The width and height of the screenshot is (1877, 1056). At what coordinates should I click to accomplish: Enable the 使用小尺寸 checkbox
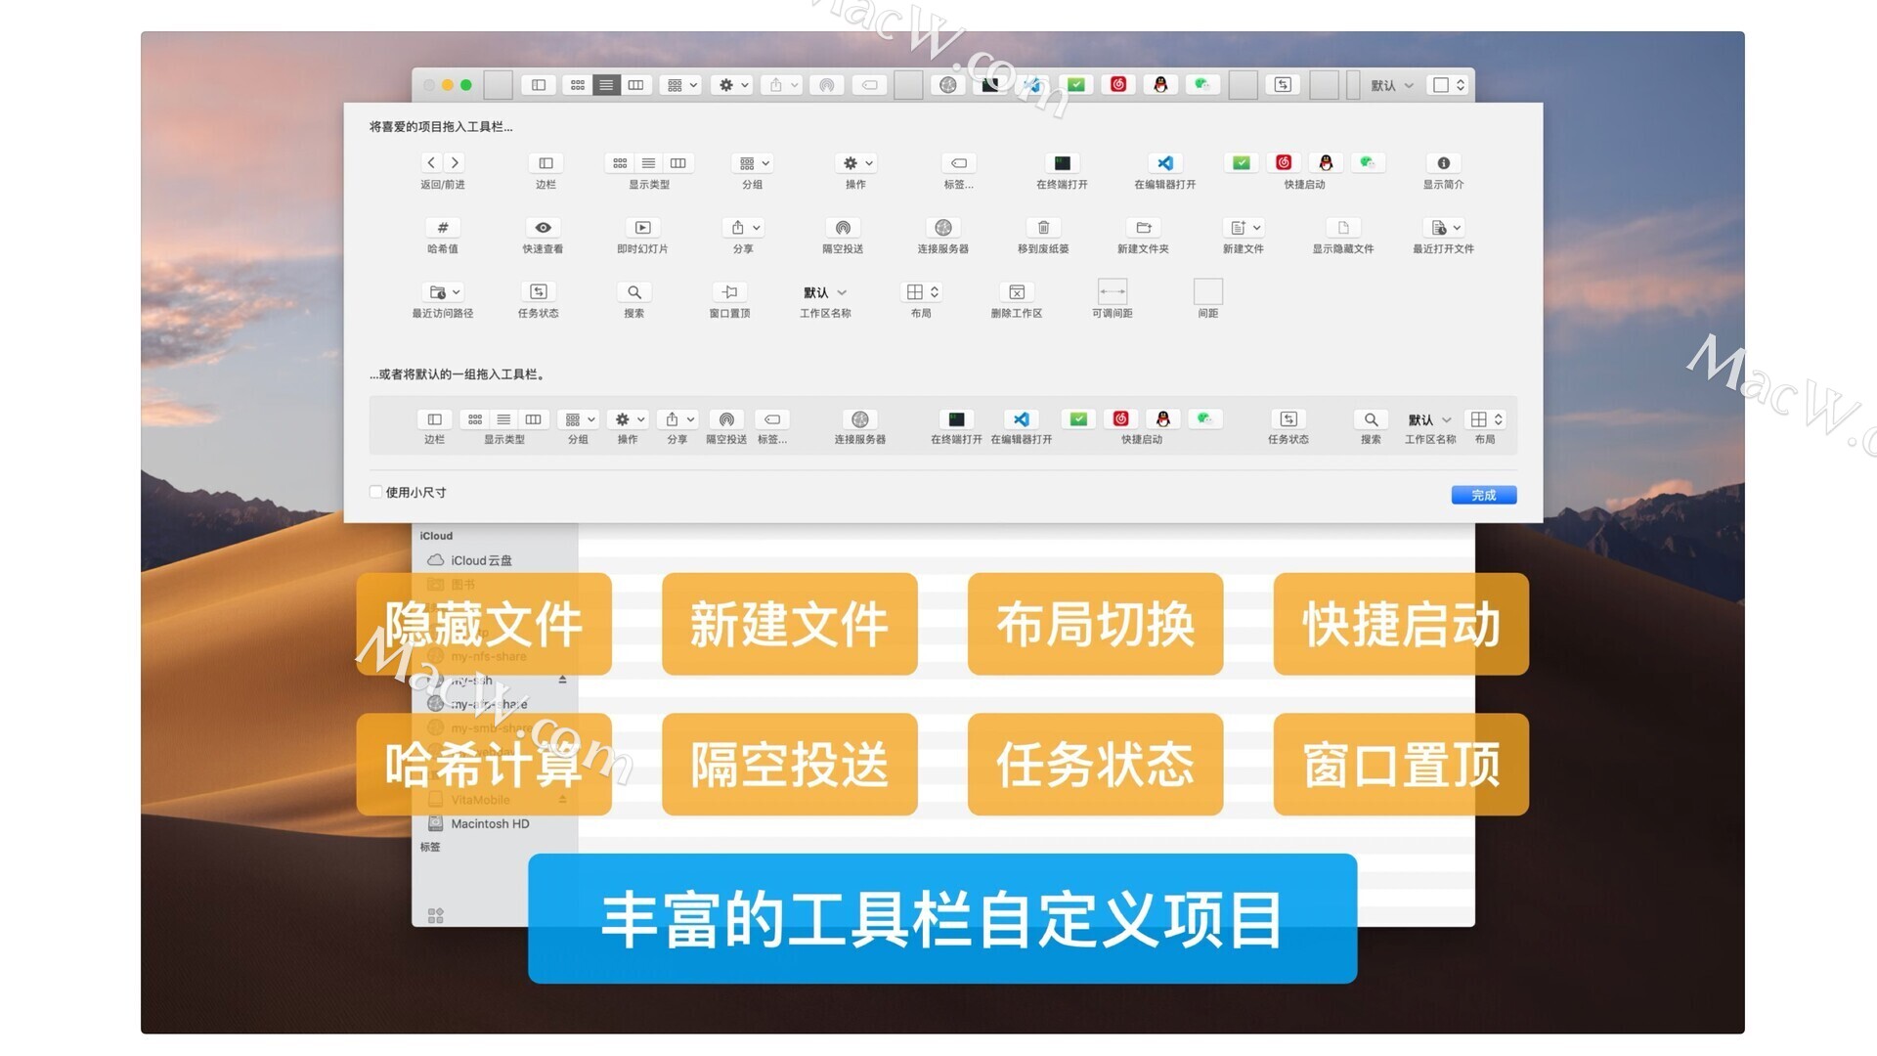[375, 492]
